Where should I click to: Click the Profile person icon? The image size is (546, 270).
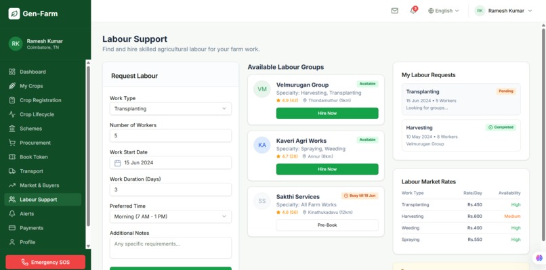tap(12, 242)
